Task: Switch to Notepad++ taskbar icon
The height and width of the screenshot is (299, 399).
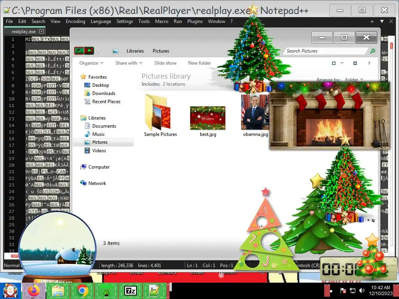Action: click(154, 290)
